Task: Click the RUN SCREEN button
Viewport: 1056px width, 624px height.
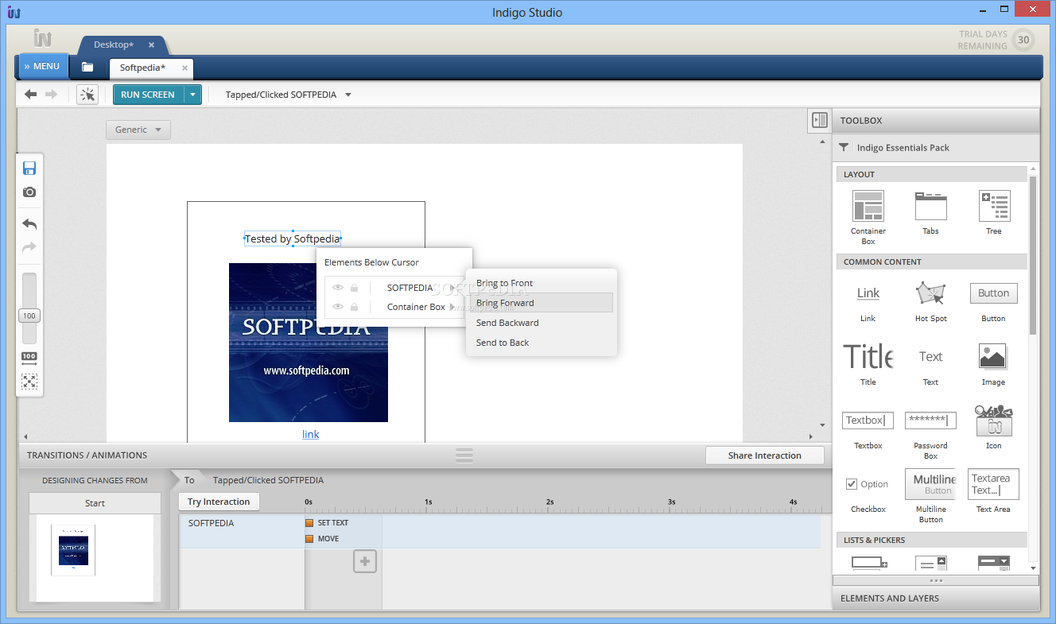Action: tap(148, 95)
